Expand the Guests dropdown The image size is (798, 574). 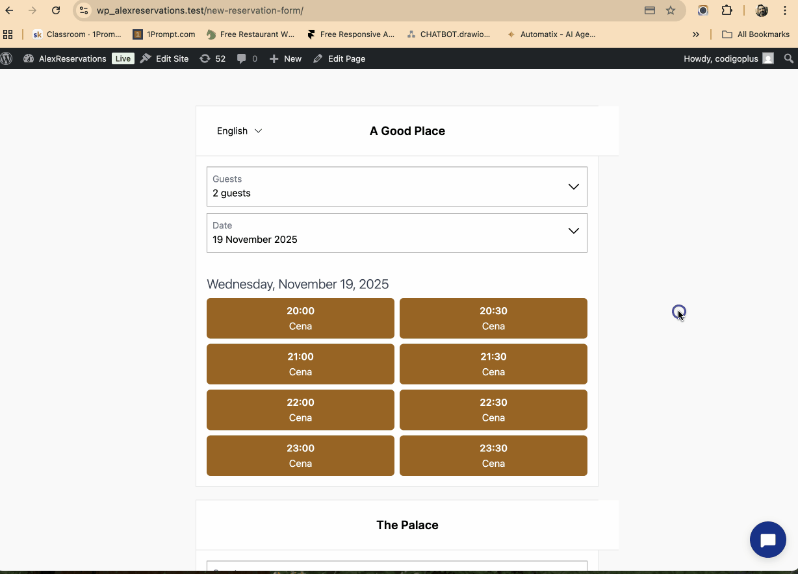(x=396, y=186)
